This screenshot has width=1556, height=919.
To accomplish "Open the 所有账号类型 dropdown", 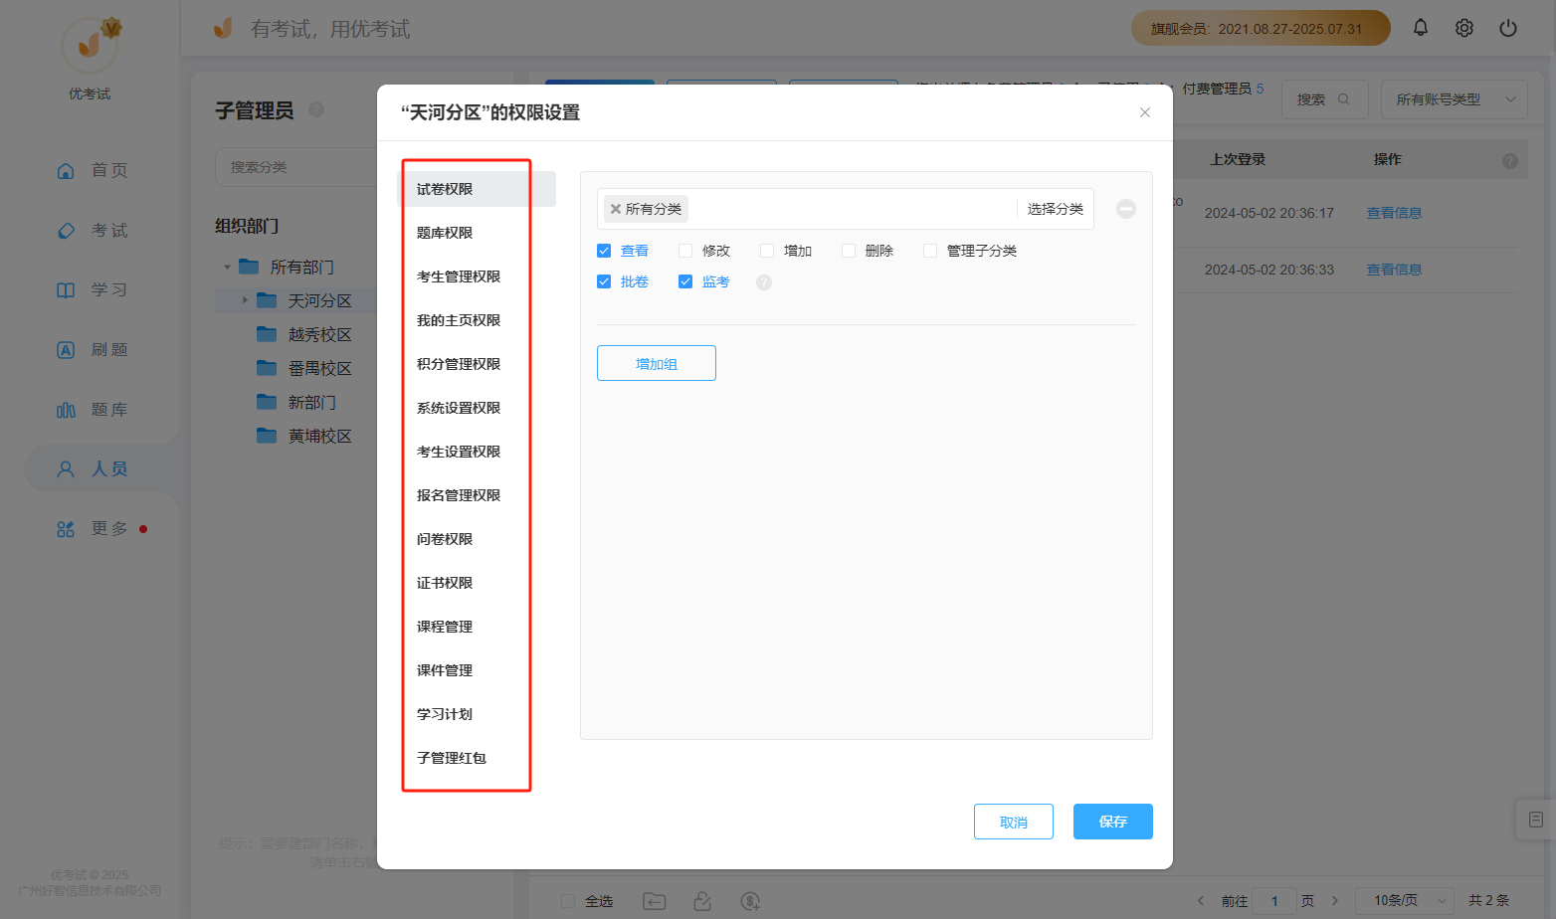I will pos(1455,99).
